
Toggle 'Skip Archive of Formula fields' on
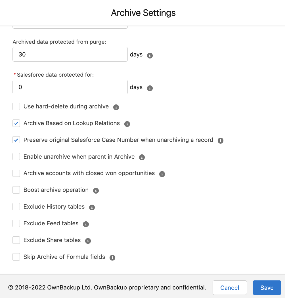click(16, 257)
